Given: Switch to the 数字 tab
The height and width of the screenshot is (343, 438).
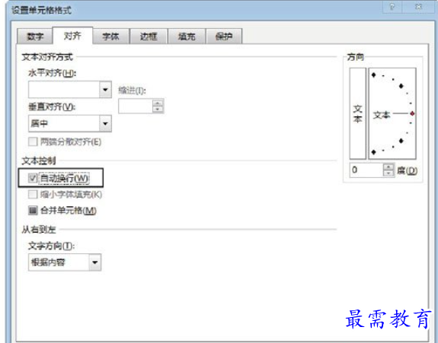Looking at the screenshot, I should coord(34,37).
